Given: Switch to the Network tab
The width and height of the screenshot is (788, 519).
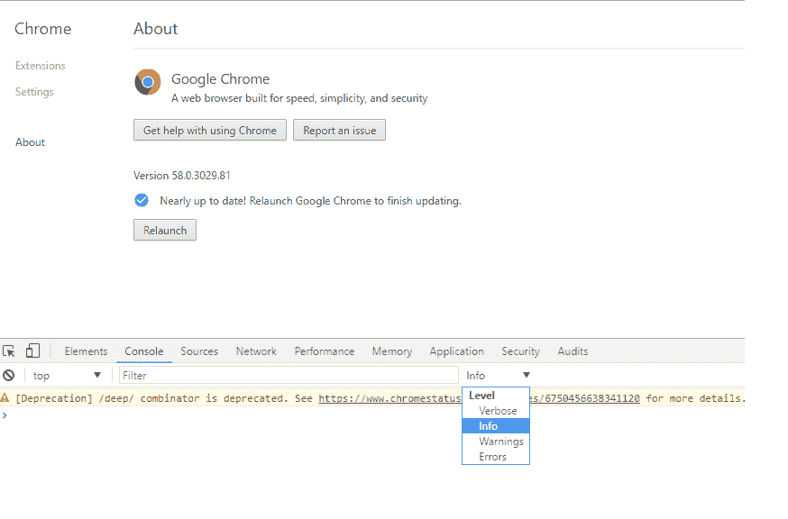Looking at the screenshot, I should point(255,351).
